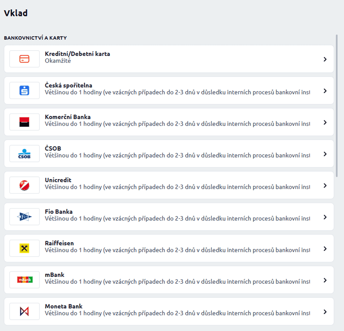
Task: Open the Kreditní/Debetní karta row chevron
Action: tap(325, 59)
